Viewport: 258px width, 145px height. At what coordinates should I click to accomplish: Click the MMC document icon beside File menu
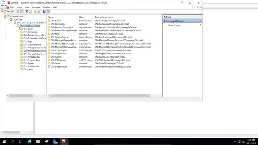pos(8,7)
